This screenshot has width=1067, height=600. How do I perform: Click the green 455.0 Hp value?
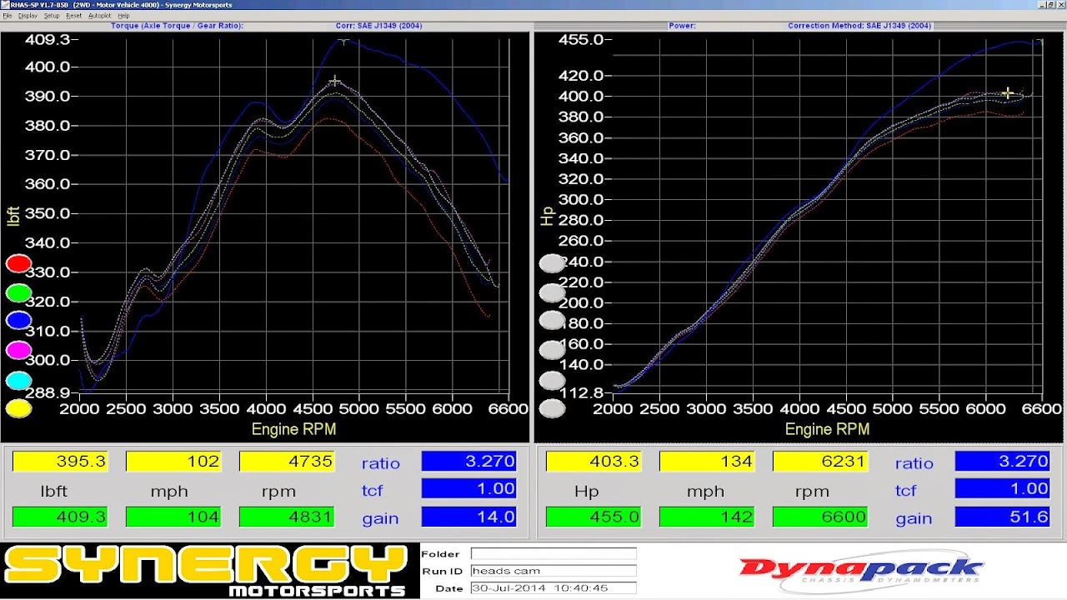tap(594, 517)
